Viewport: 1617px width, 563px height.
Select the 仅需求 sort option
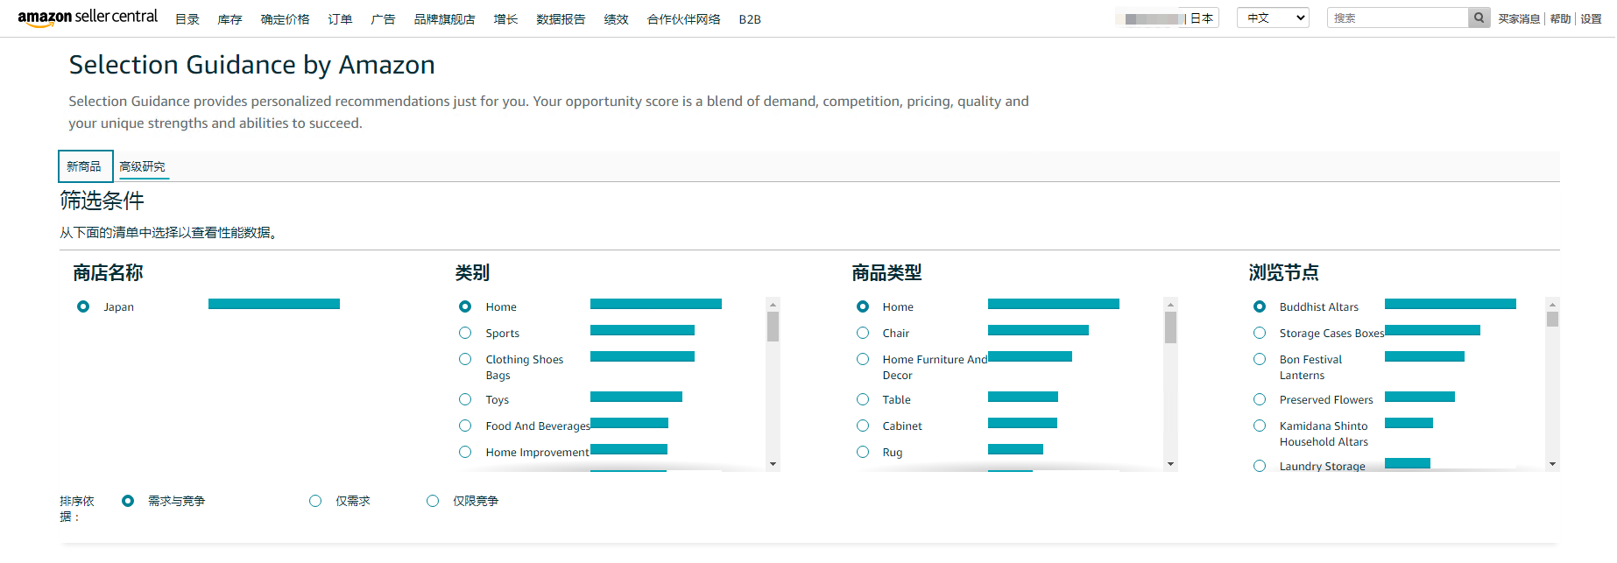(x=315, y=501)
